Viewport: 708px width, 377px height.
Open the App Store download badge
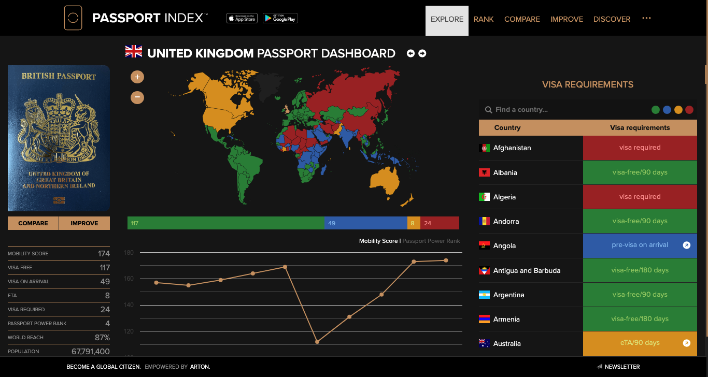pyautogui.click(x=242, y=18)
